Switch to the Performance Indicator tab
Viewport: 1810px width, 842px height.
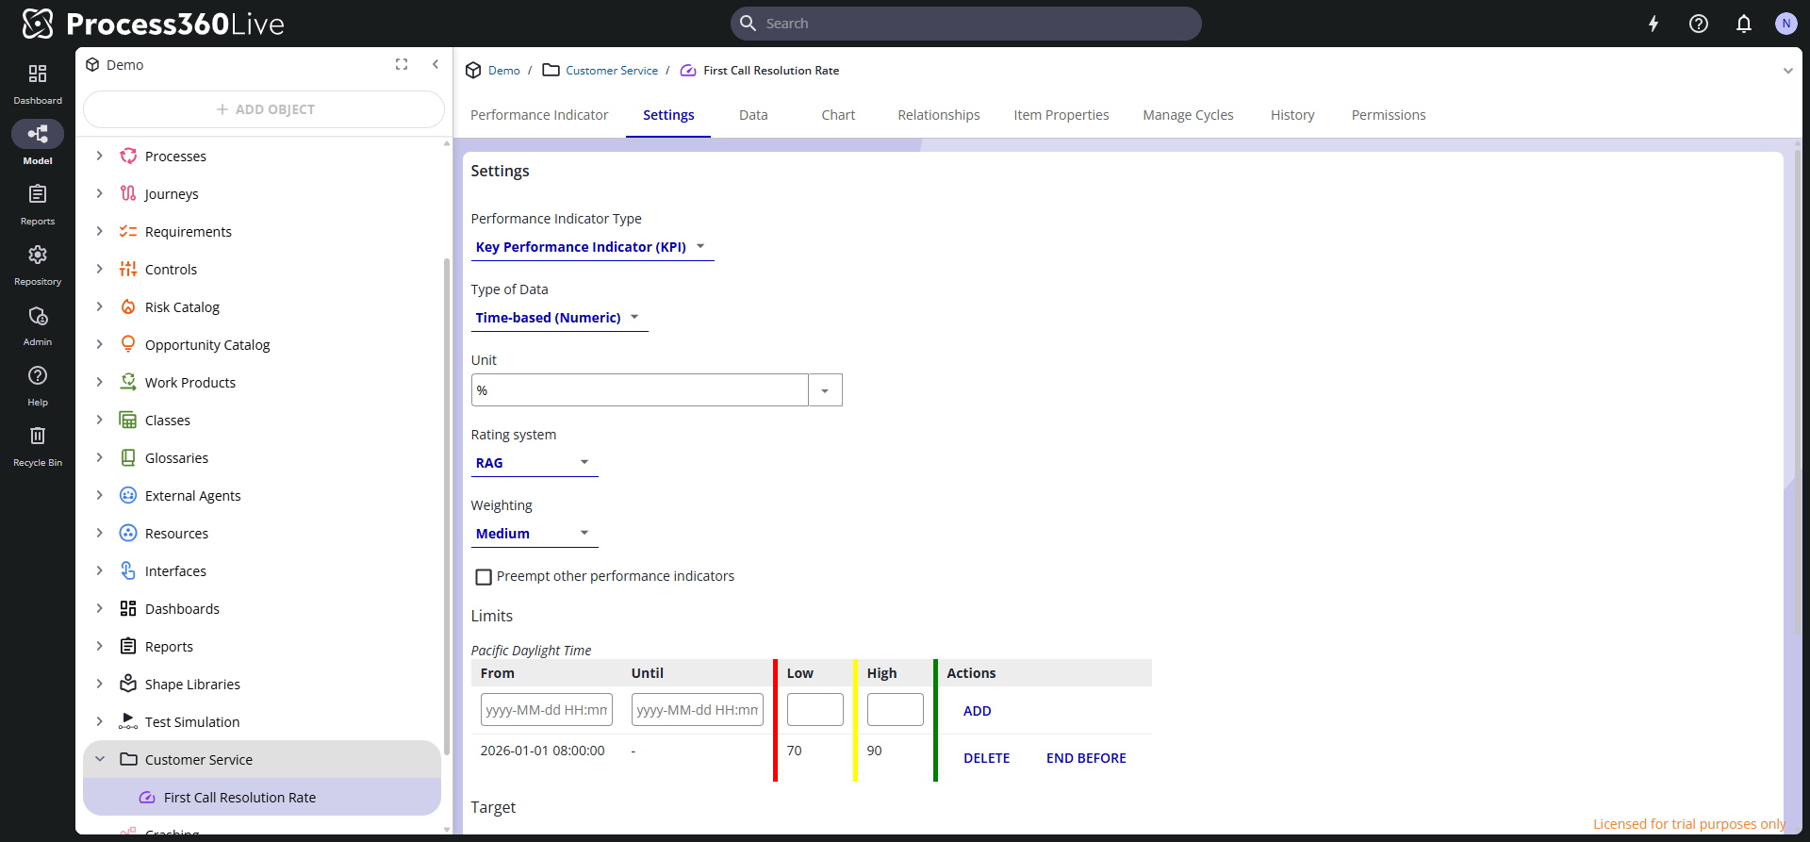pos(539,115)
